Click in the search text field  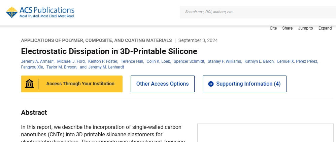pos(258,12)
